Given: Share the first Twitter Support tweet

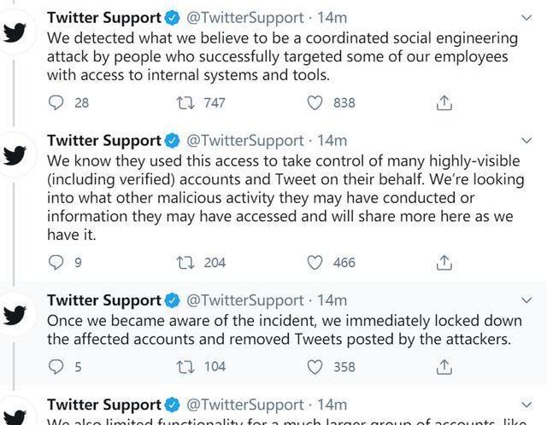Looking at the screenshot, I should [x=444, y=102].
